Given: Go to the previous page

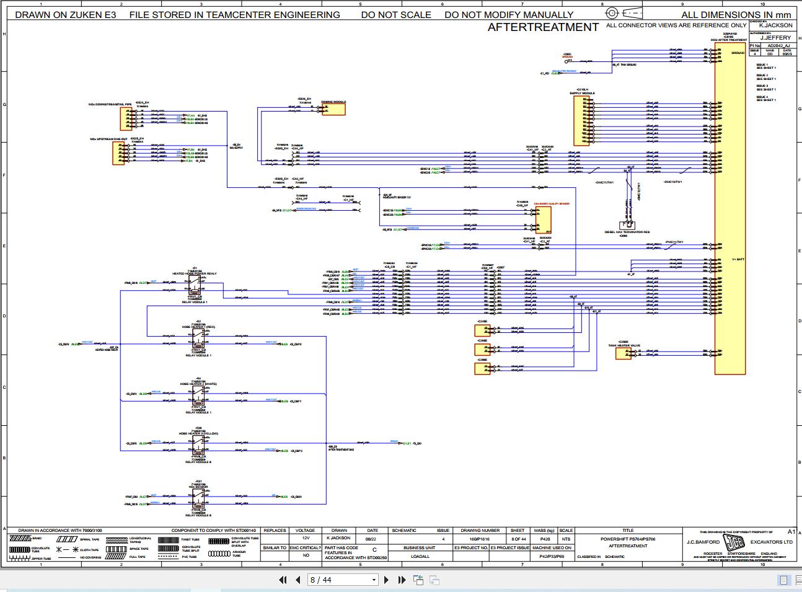Looking at the screenshot, I should (297, 580).
